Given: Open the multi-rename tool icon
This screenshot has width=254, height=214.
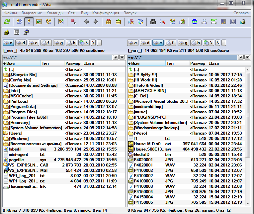Looking at the screenshot, I should coord(162,22).
